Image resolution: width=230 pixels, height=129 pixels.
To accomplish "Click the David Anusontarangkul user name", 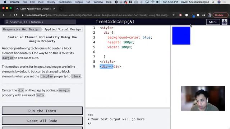I will pyautogui.click(x=195, y=2).
